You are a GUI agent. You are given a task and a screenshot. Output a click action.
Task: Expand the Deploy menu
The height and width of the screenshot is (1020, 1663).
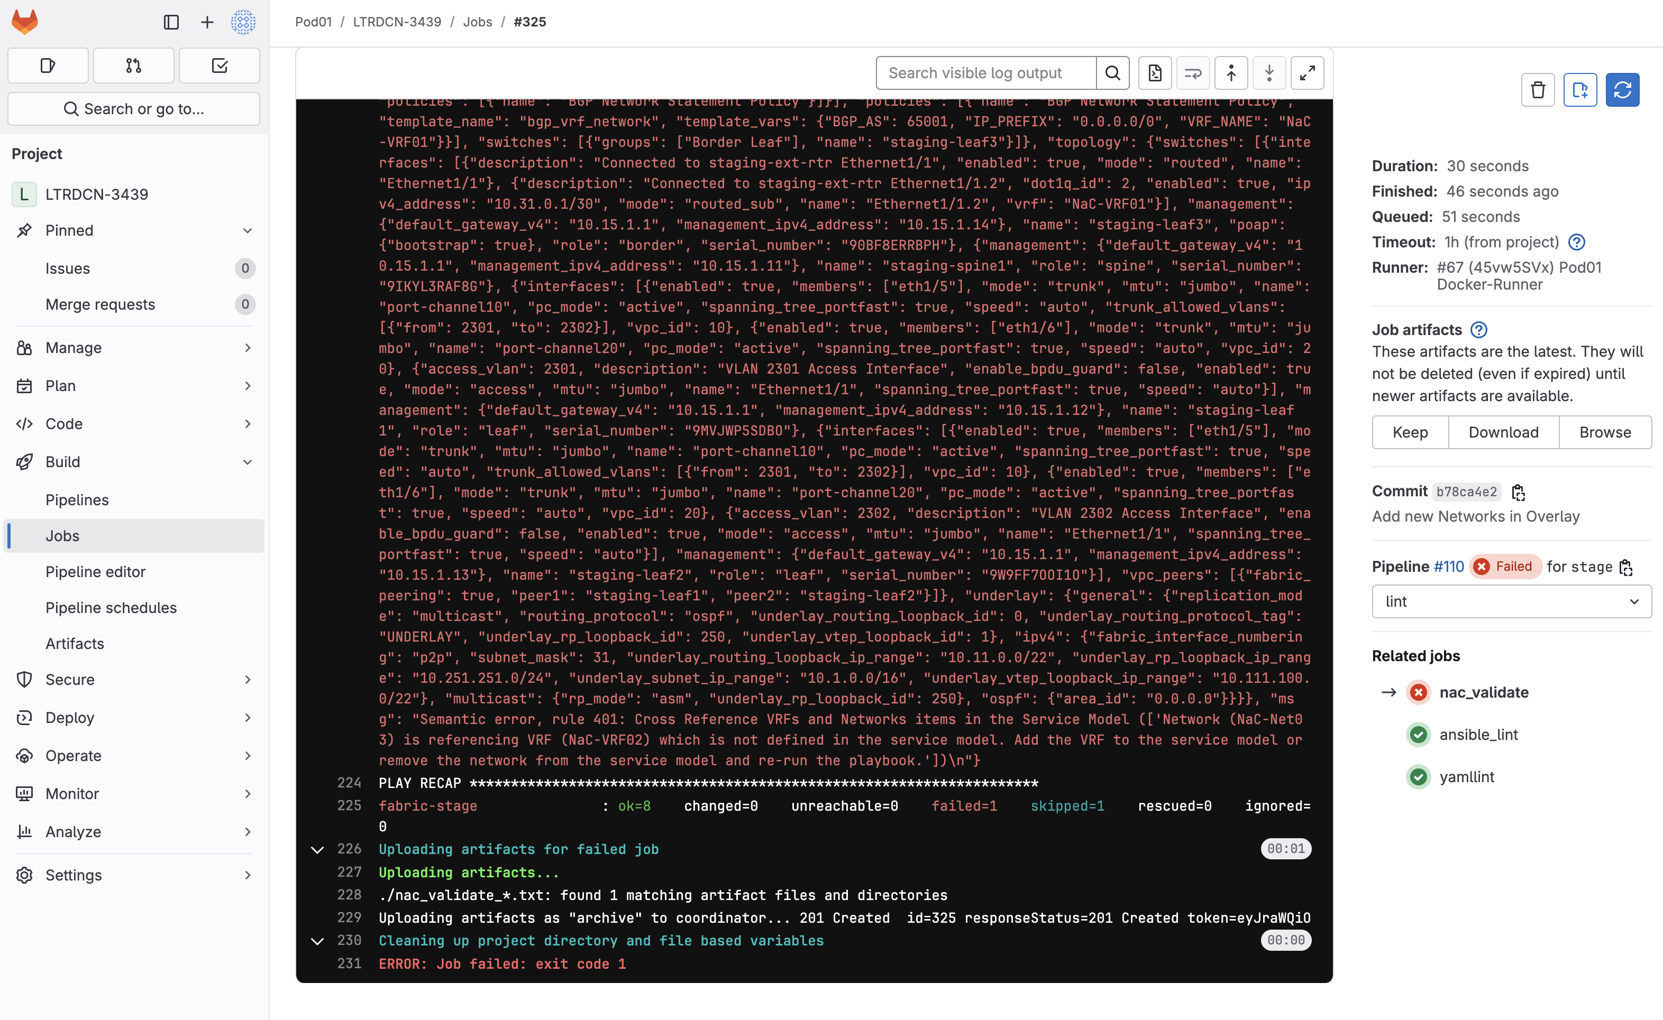coord(134,718)
